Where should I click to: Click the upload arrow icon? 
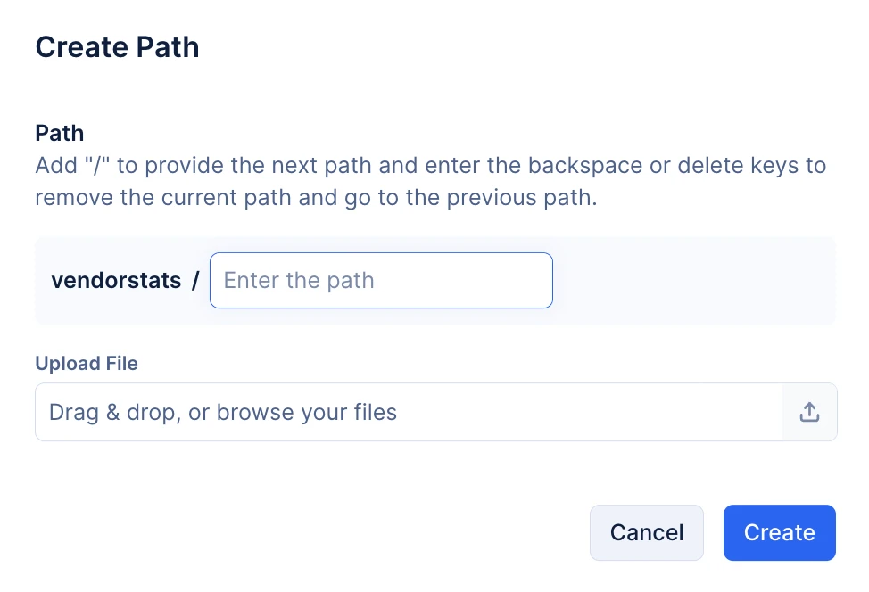[809, 412]
